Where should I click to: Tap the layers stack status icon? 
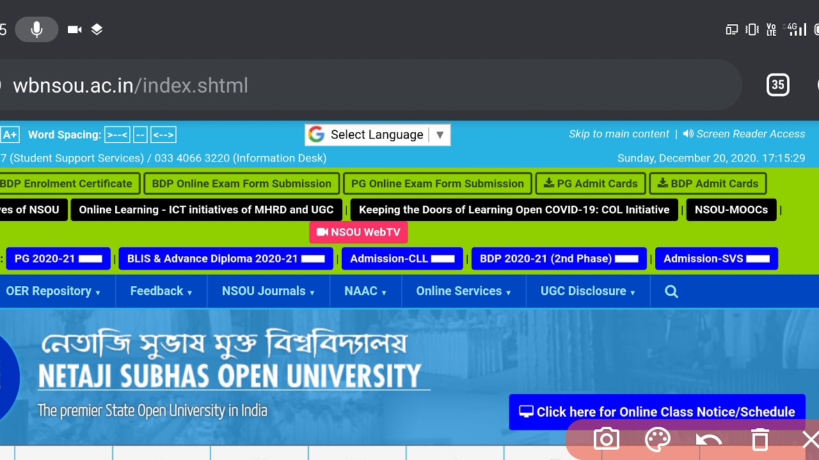[97, 29]
